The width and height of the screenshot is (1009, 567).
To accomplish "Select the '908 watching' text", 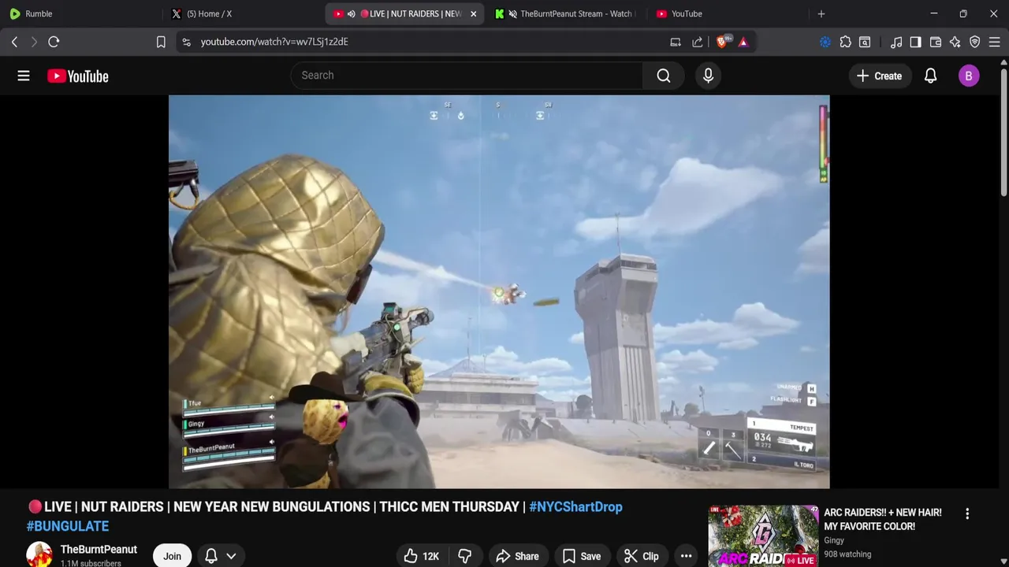I will 847,554.
